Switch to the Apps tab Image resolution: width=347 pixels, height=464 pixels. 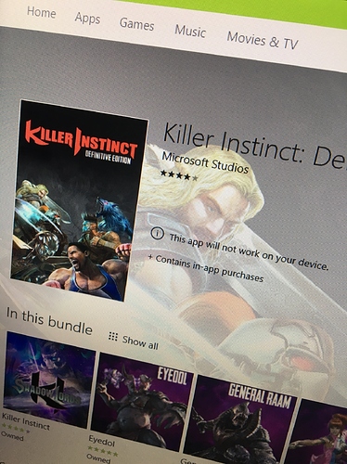click(x=87, y=19)
